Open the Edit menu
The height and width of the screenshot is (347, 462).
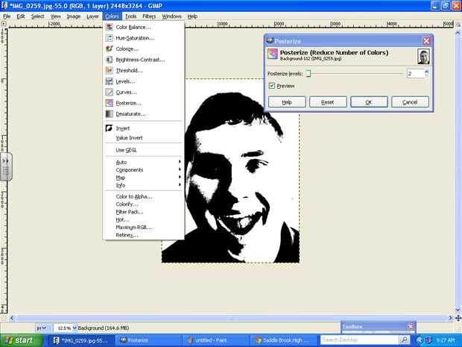21,16
